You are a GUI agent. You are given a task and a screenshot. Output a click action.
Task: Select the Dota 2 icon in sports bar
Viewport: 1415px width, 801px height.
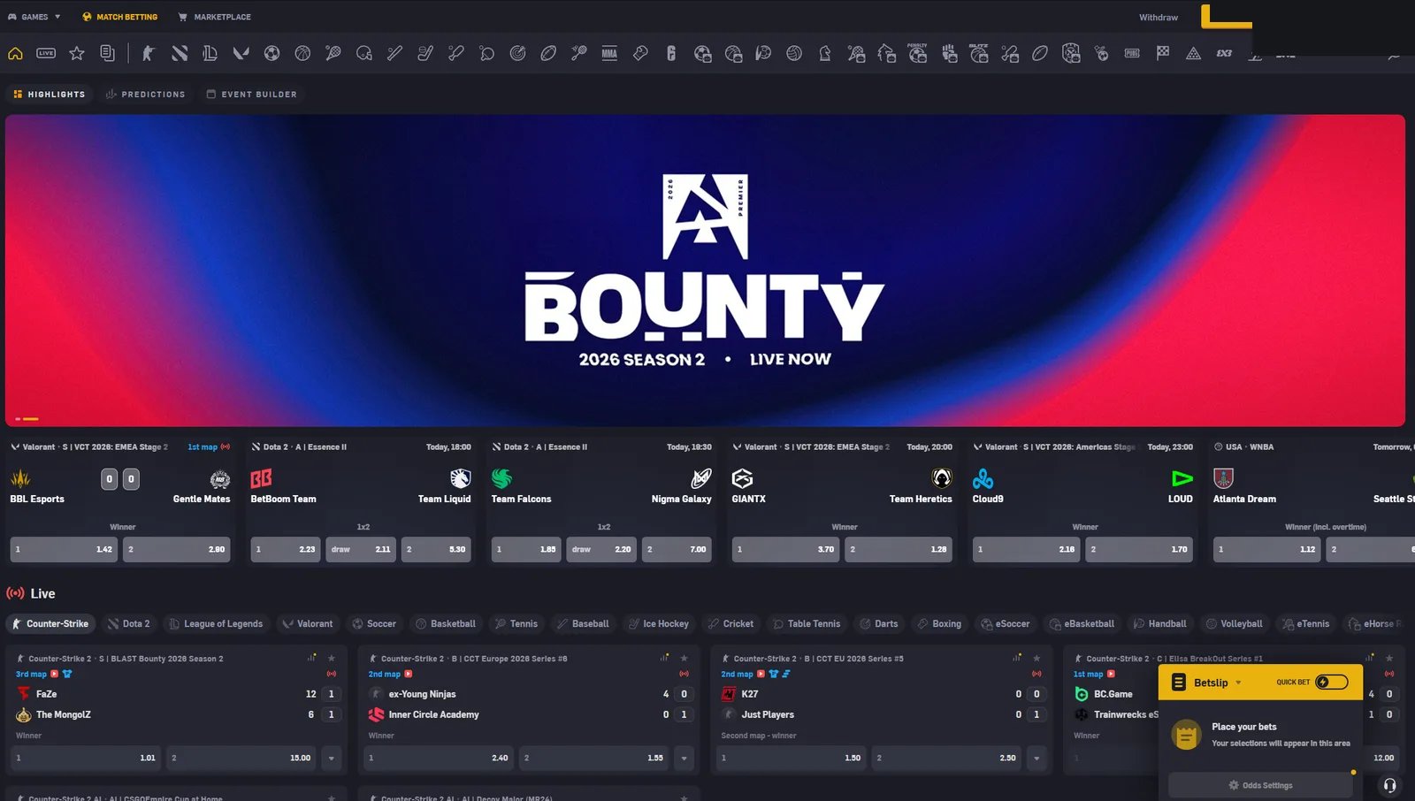pos(180,53)
